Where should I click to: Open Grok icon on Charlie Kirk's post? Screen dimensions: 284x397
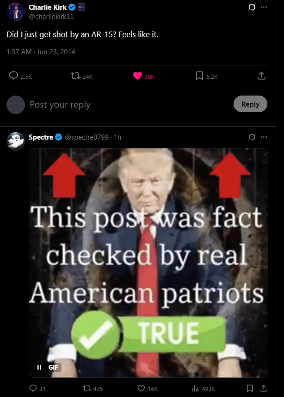(252, 7)
